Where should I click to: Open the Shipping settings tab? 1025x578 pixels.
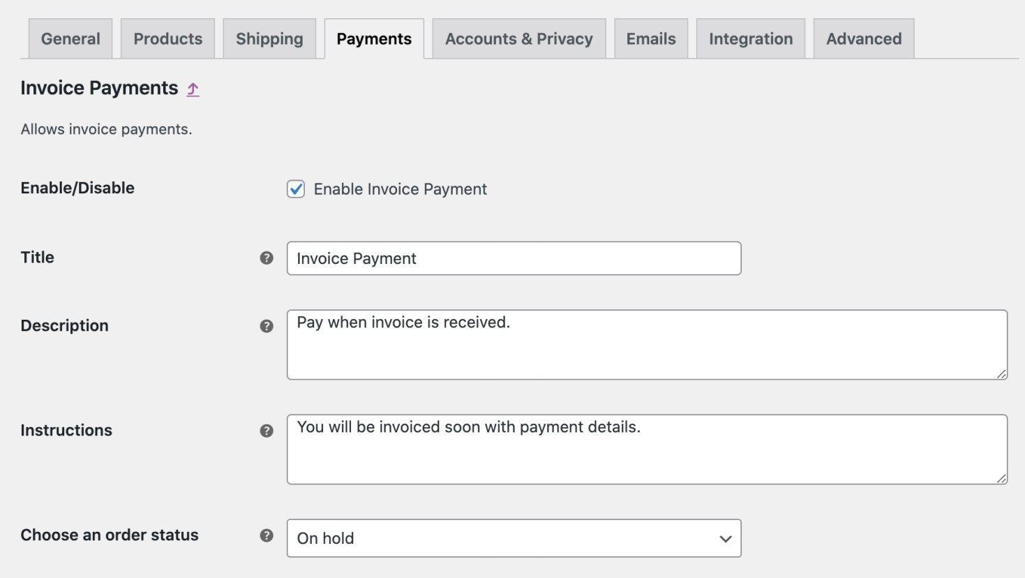pyautogui.click(x=269, y=38)
